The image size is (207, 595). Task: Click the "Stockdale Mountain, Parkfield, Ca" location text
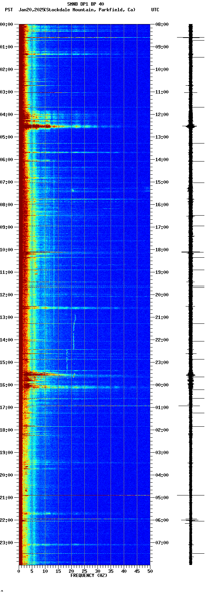point(90,10)
